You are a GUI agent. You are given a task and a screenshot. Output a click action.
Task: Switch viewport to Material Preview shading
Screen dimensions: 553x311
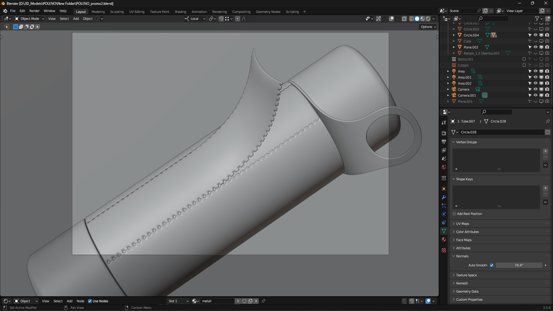pyautogui.click(x=423, y=19)
